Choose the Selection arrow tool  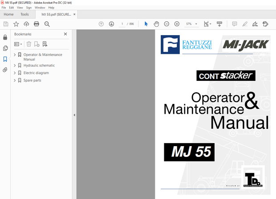(146, 24)
